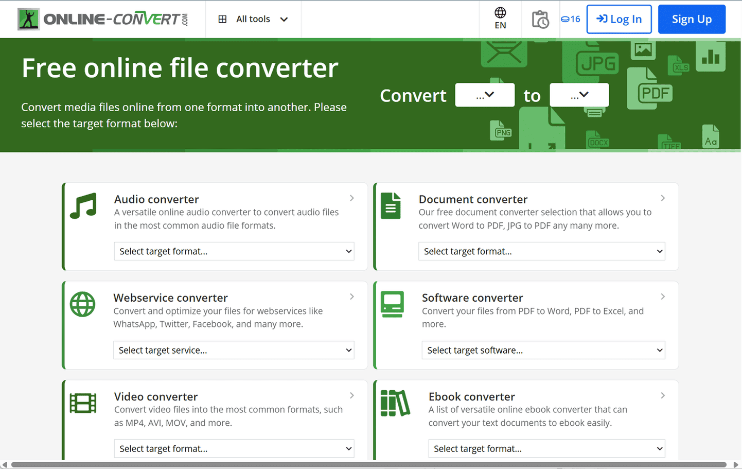742x469 pixels.
Task: Open the EN language menu
Action: point(500,19)
